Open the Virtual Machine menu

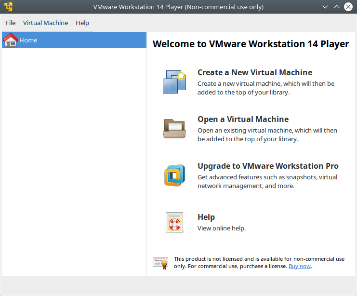pyautogui.click(x=46, y=23)
